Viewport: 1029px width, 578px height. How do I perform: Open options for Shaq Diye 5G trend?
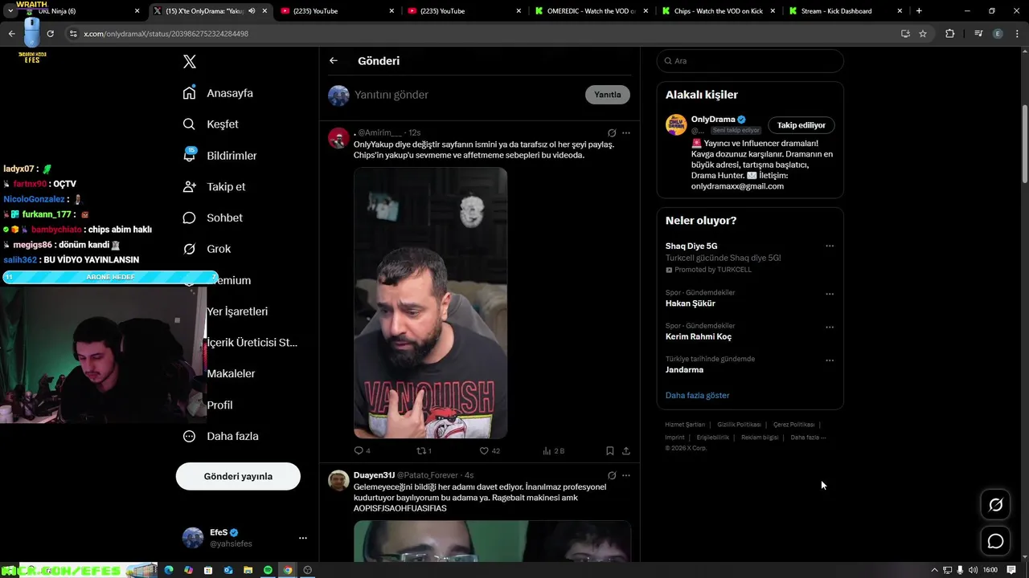coord(830,246)
